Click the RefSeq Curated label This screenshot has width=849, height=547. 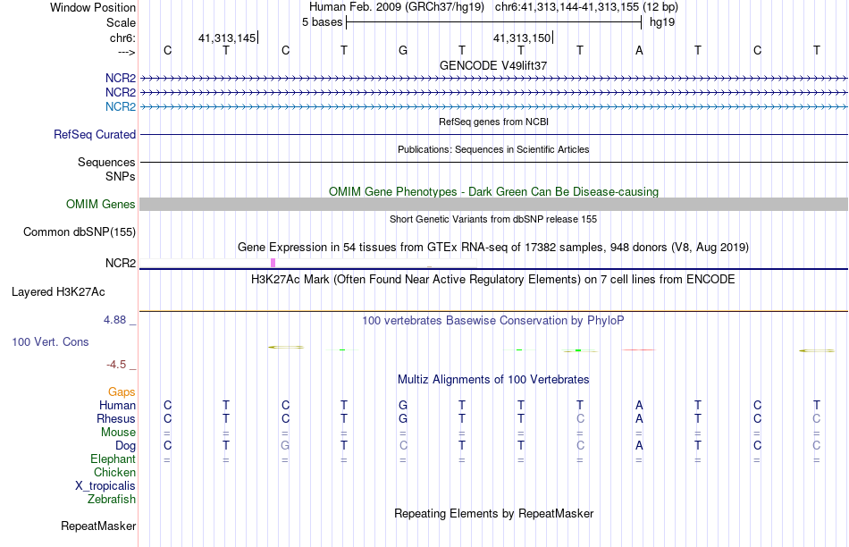pos(95,134)
